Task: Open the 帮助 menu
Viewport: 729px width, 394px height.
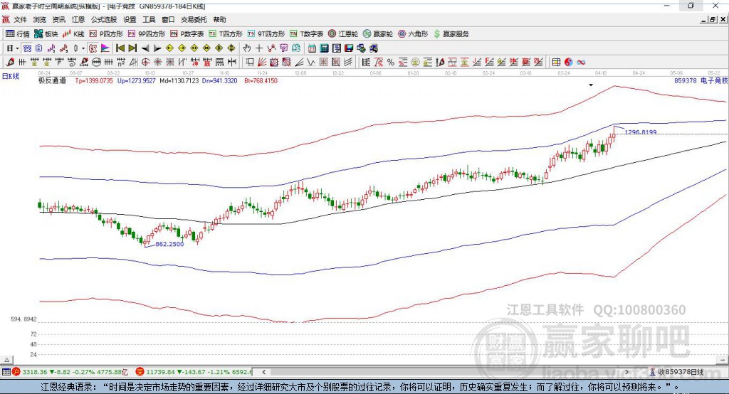Action: (x=219, y=19)
